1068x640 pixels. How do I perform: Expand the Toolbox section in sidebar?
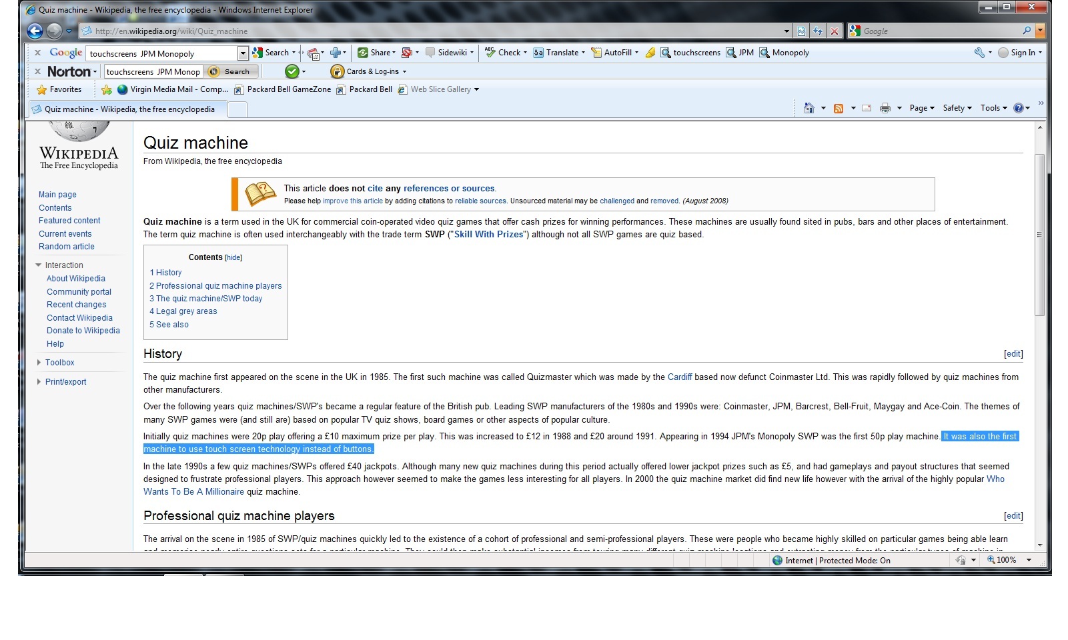click(59, 363)
